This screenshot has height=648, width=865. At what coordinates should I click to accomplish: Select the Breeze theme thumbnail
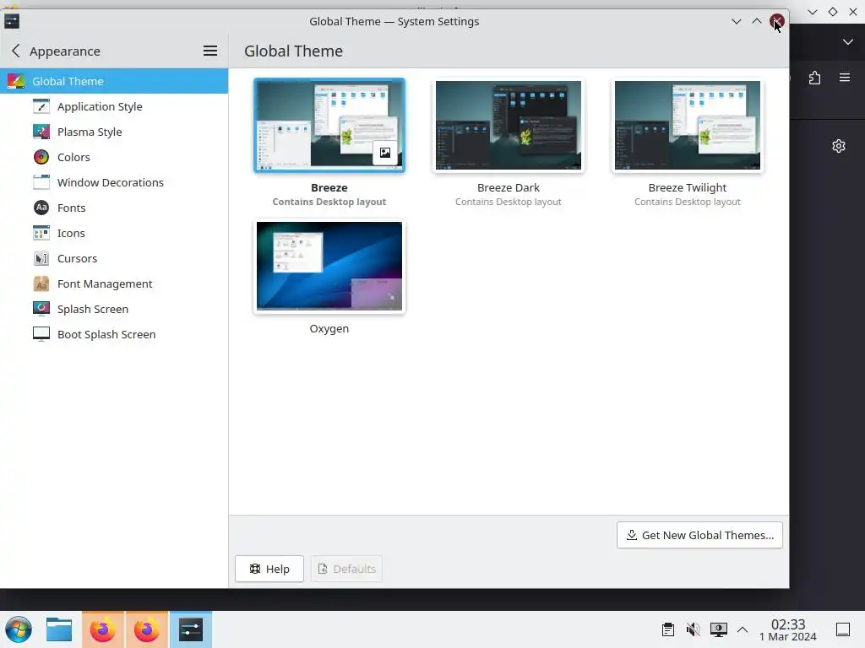pyautogui.click(x=329, y=125)
